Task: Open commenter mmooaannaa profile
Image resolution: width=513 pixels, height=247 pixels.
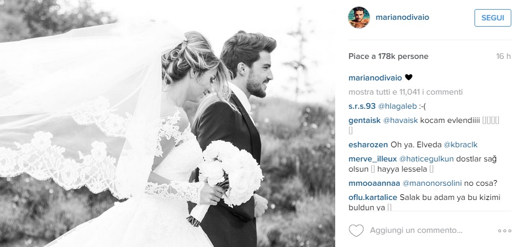Action: 374,184
